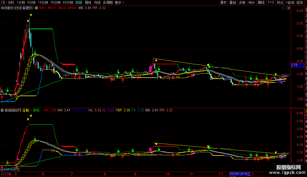Viewport: 307px width, 177px height.
Task: Click the www.7gpzb.com watermark link
Action: coord(287,173)
